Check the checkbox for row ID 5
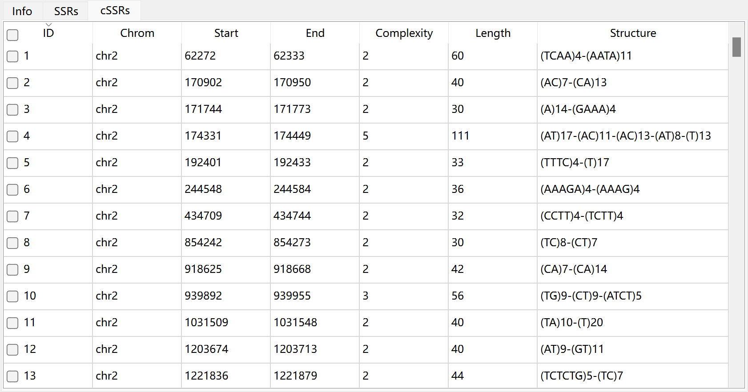Image resolution: width=748 pixels, height=392 pixels. point(12,163)
